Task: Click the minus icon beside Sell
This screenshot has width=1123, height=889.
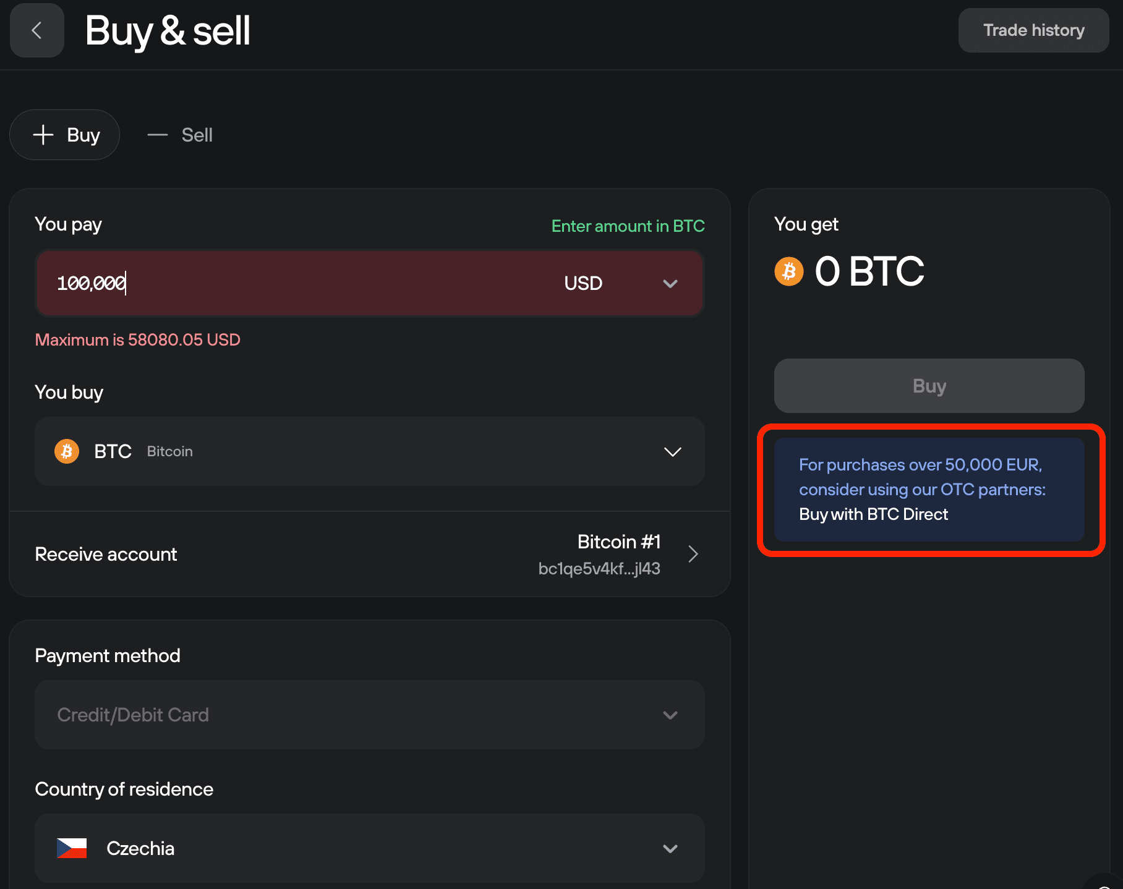Action: coord(158,135)
